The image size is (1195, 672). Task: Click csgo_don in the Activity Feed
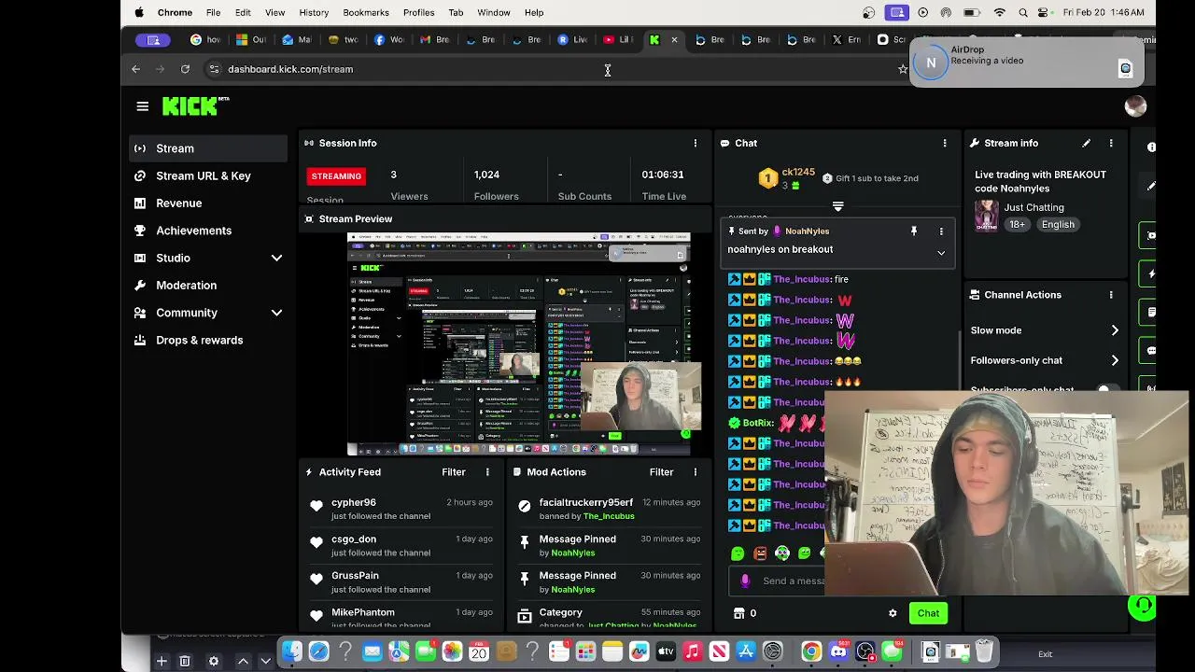(354, 539)
